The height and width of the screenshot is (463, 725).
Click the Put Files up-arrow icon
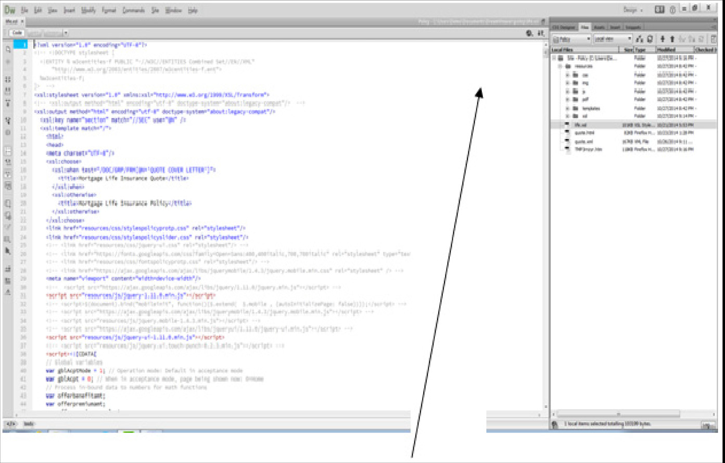(x=672, y=39)
